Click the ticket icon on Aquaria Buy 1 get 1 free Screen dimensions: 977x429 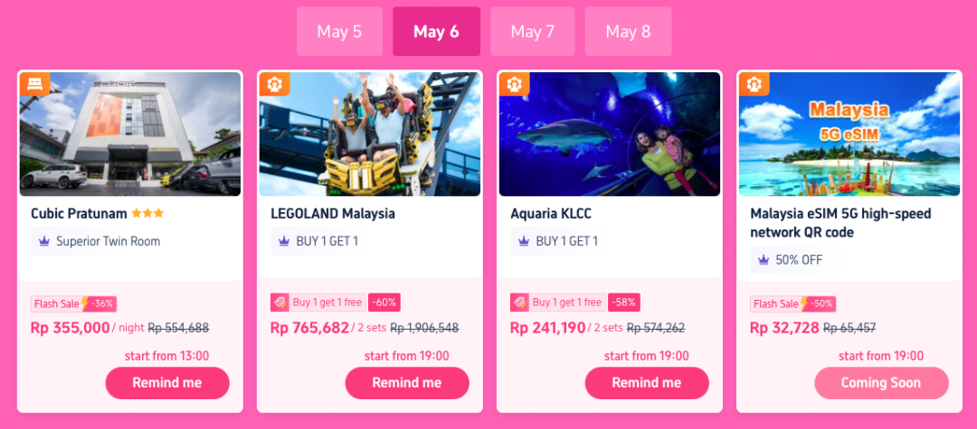[x=519, y=303]
